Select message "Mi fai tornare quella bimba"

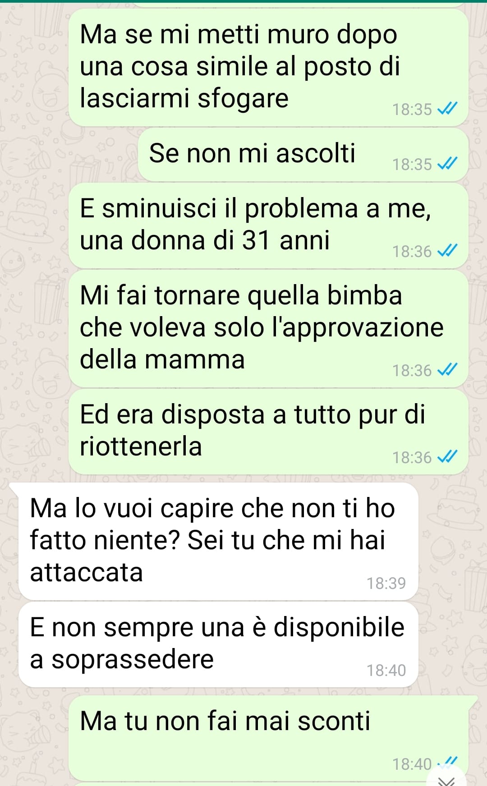click(x=268, y=329)
